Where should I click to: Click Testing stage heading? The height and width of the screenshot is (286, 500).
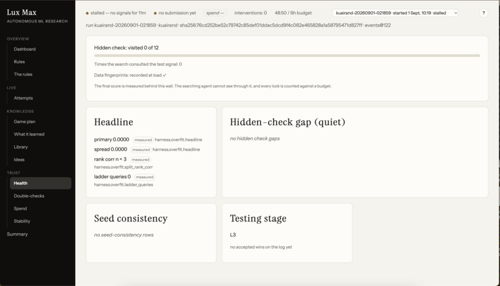tap(258, 218)
